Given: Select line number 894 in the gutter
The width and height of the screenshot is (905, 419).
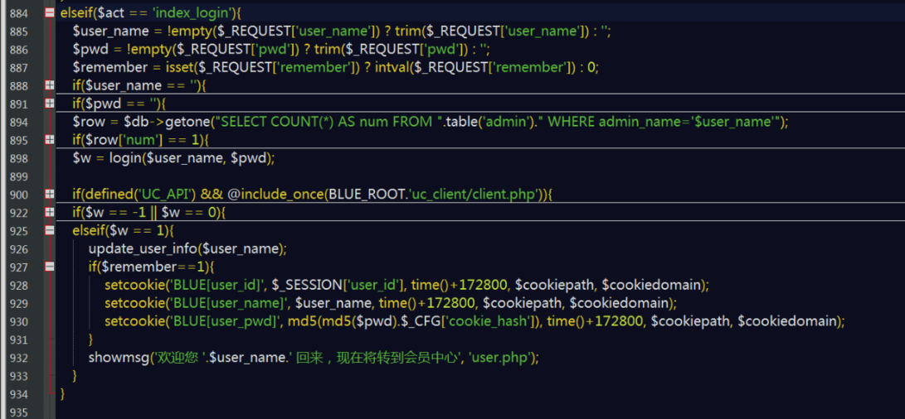Looking at the screenshot, I should (18, 122).
